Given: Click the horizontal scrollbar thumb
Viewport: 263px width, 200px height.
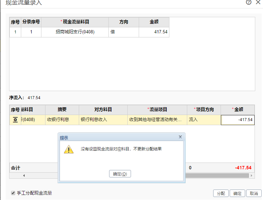Looking at the screenshot, I should (x=217, y=175).
